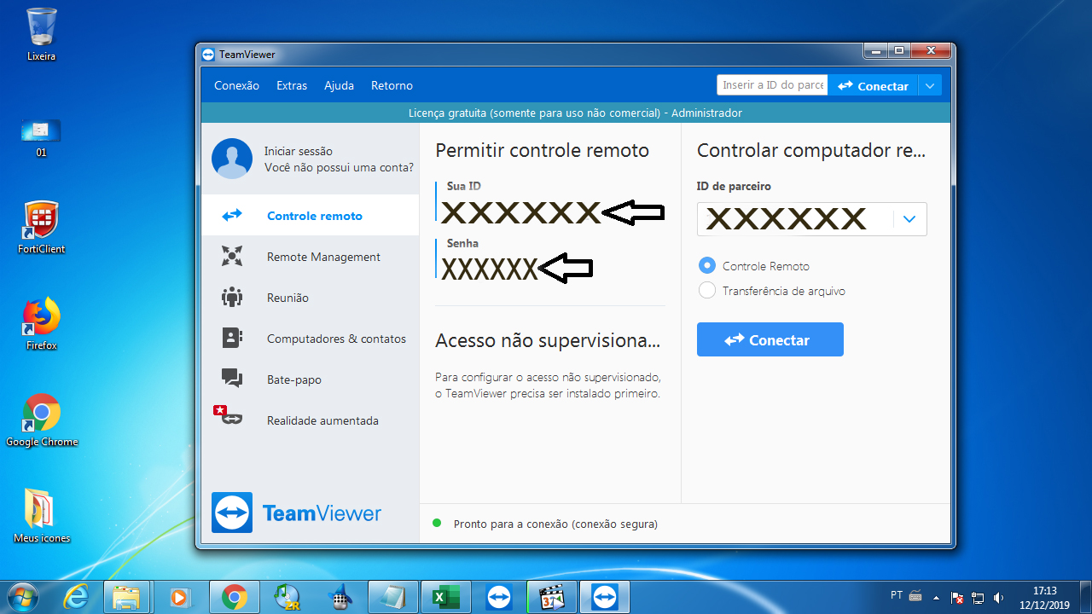Open the speaker icon in the system tray

[x=998, y=596]
